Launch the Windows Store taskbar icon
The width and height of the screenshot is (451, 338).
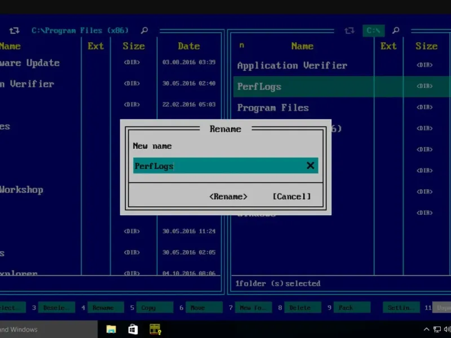pyautogui.click(x=132, y=329)
